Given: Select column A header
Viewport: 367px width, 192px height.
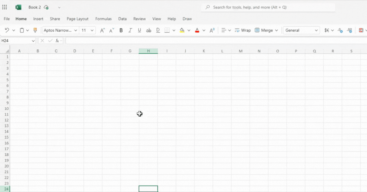Looking at the screenshot, I should 19,51.
